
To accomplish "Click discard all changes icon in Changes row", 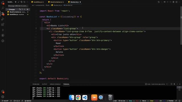I will tap(22, 9).
